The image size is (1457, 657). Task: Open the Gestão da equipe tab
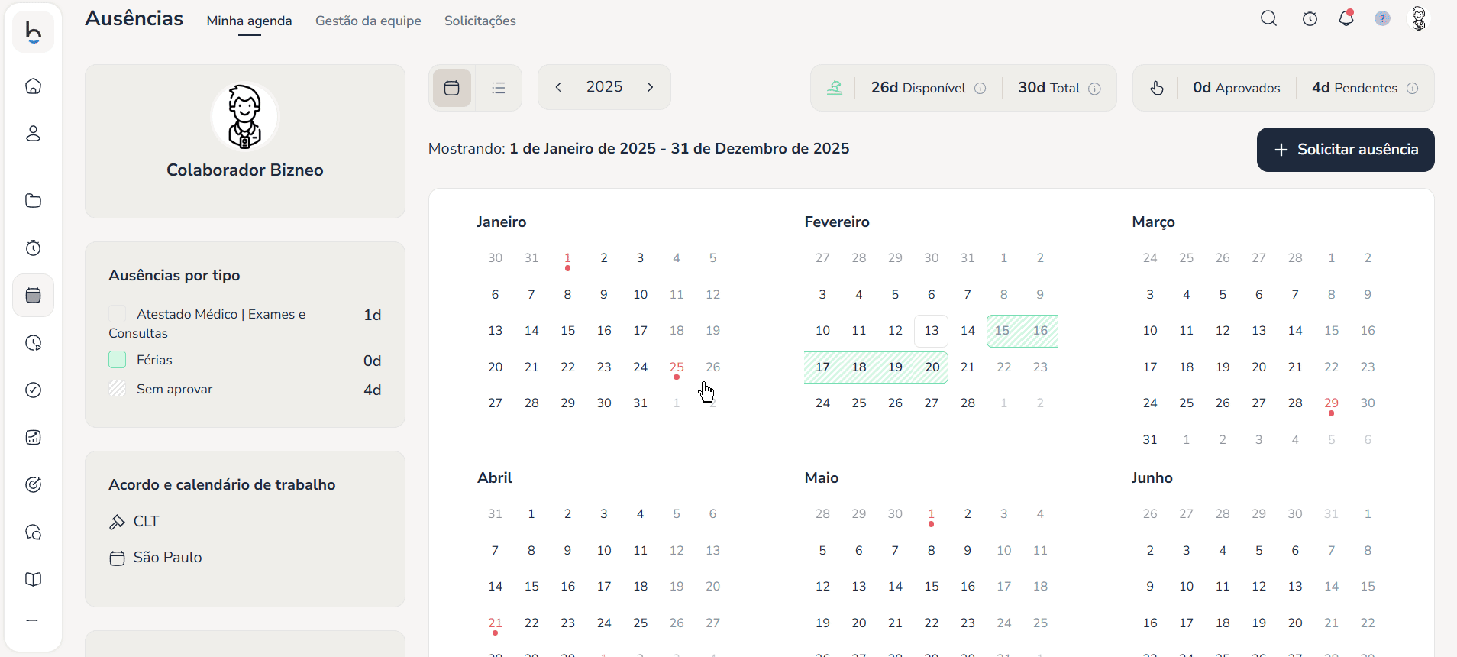click(368, 21)
